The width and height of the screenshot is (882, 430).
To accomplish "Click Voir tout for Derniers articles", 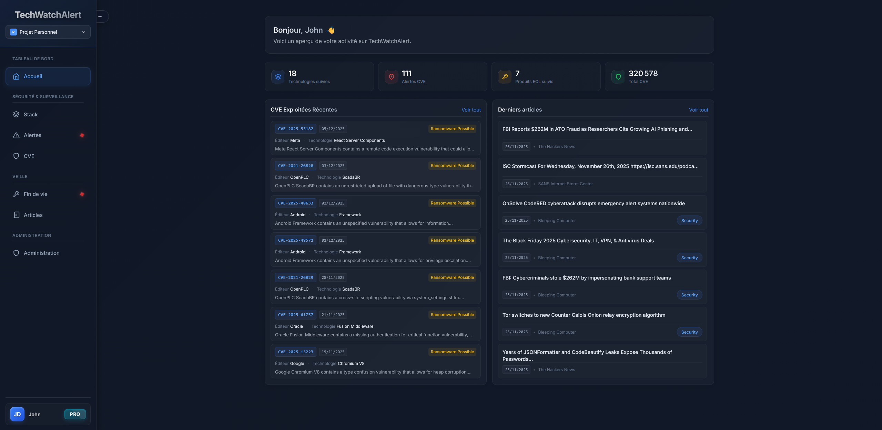I will point(698,110).
